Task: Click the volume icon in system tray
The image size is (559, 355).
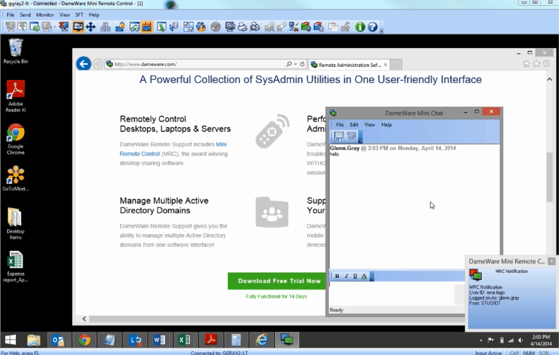Action: point(520,340)
